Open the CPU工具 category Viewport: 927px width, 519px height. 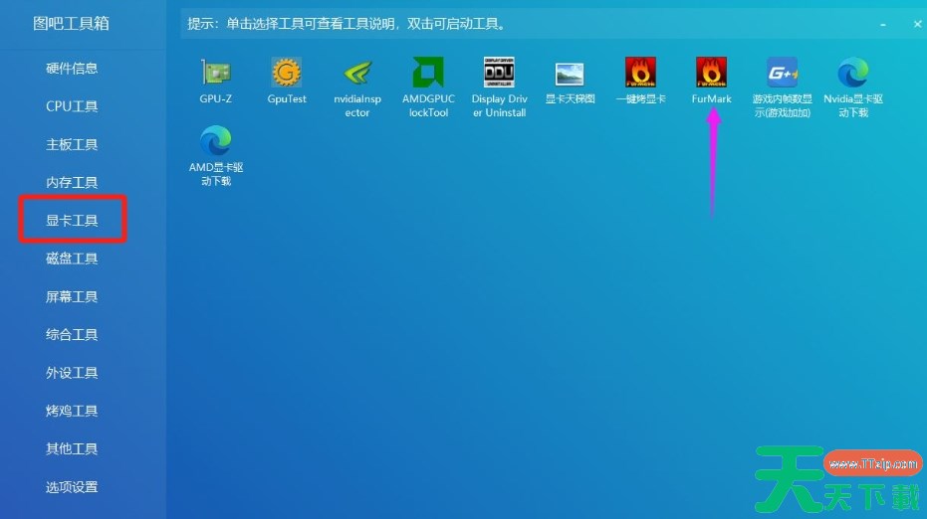(x=72, y=106)
